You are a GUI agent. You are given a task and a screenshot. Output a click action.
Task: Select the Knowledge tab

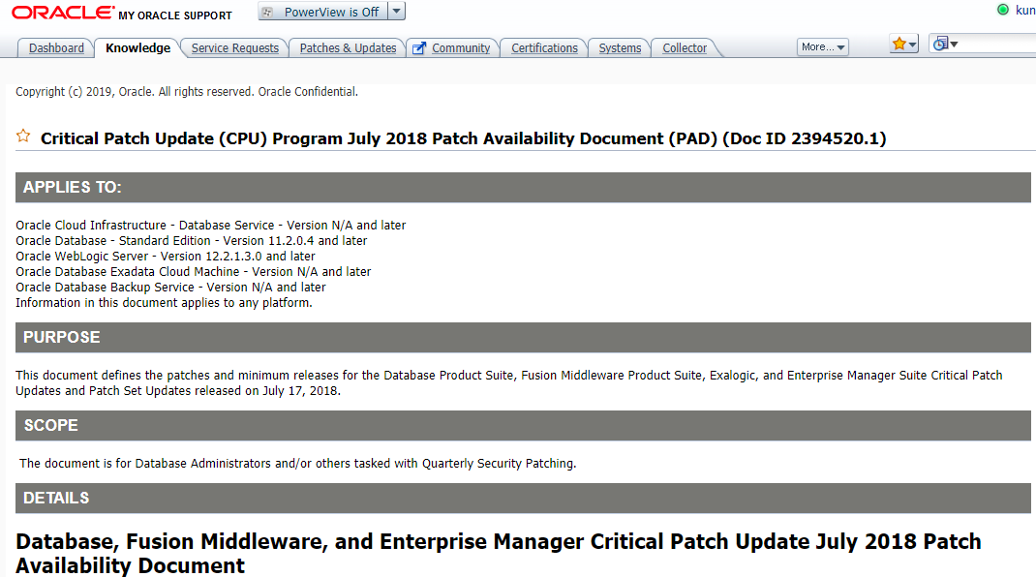(137, 48)
